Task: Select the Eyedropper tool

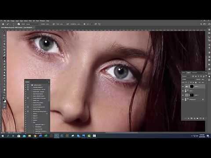Action: point(4,53)
